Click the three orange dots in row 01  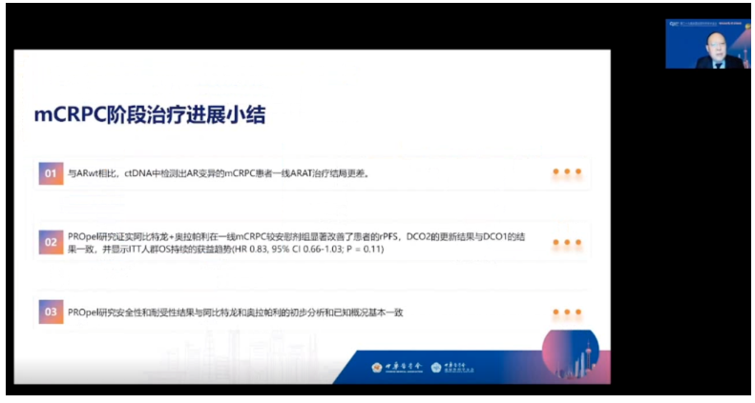(566, 173)
